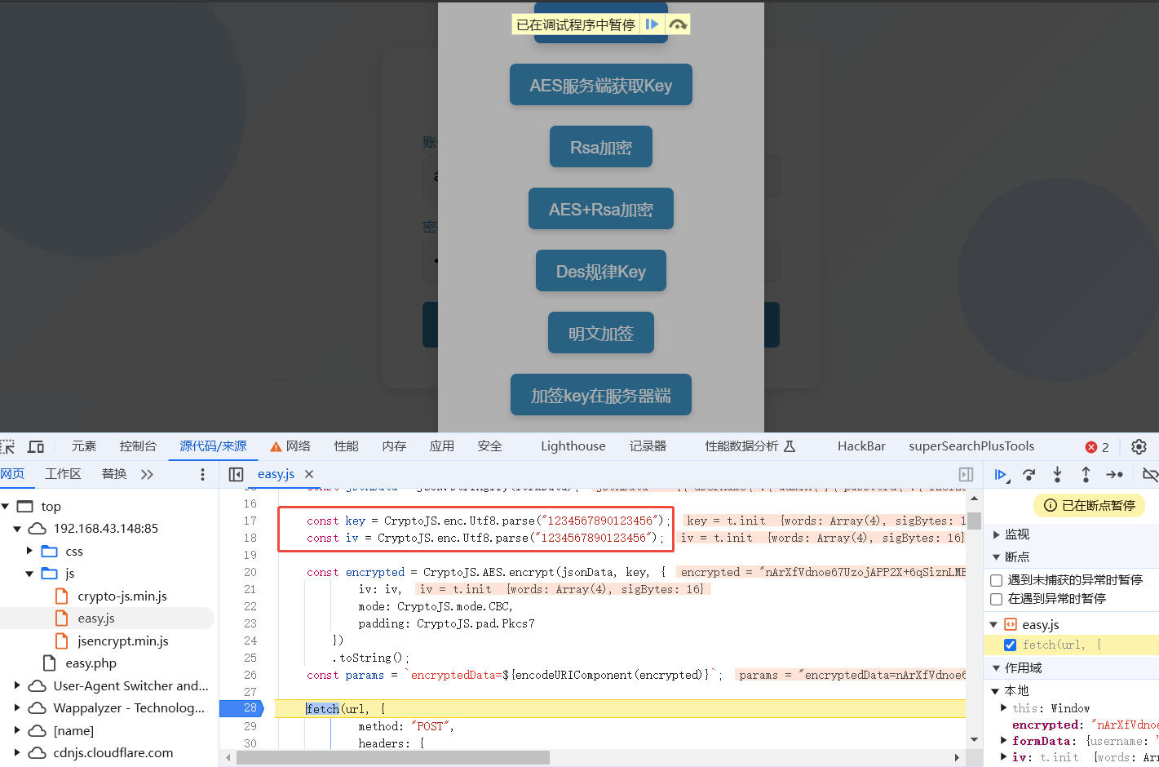
Task: Open DevTools settings gear
Action: pyautogui.click(x=1139, y=446)
